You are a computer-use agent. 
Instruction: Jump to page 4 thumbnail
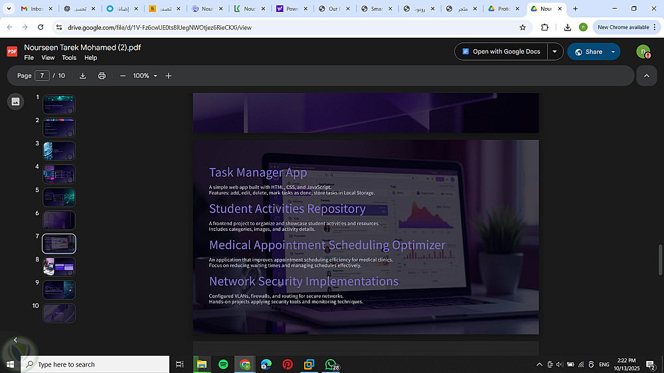(59, 174)
